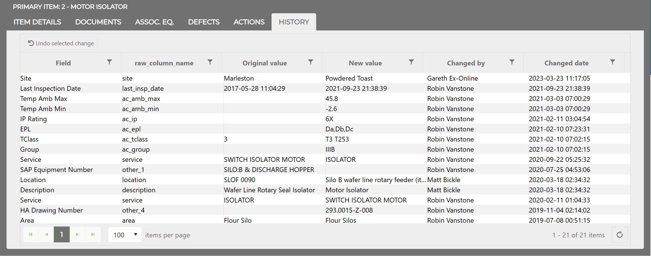Image resolution: width=651 pixels, height=256 pixels.
Task: Open items per page dropdown
Action: click(125, 235)
